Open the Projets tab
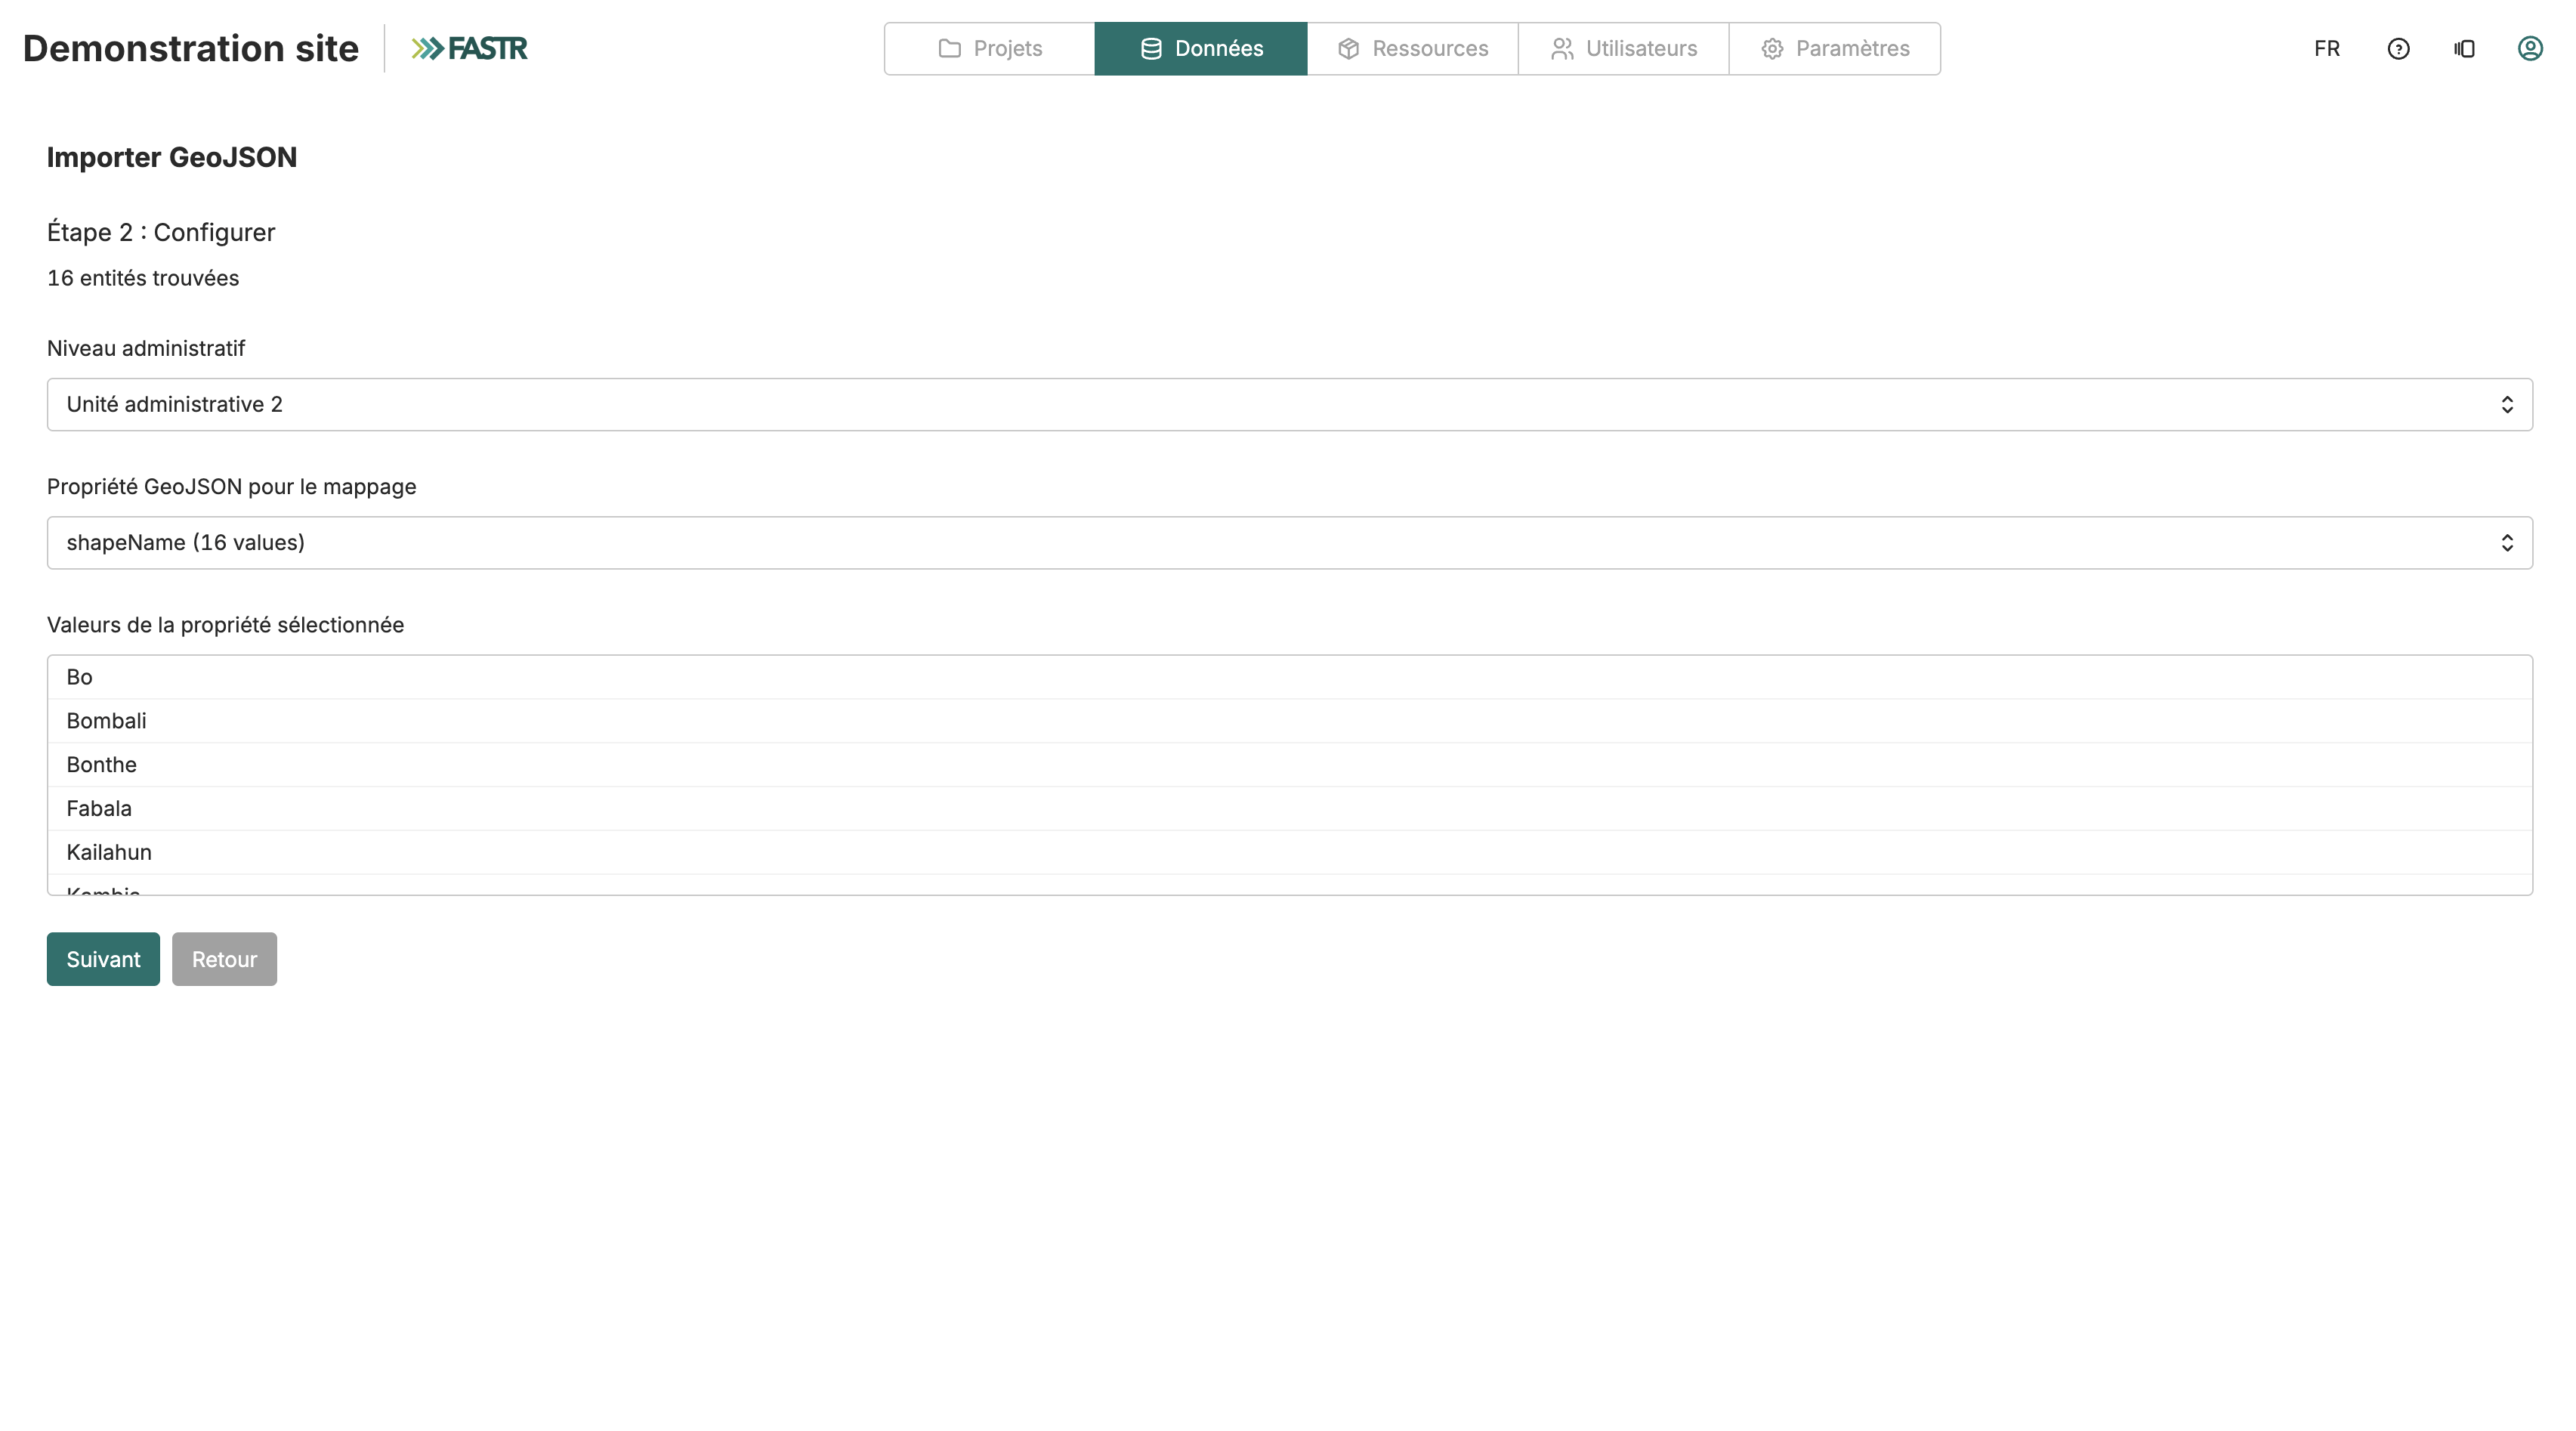The height and width of the screenshot is (1431, 2576). pos(990,49)
